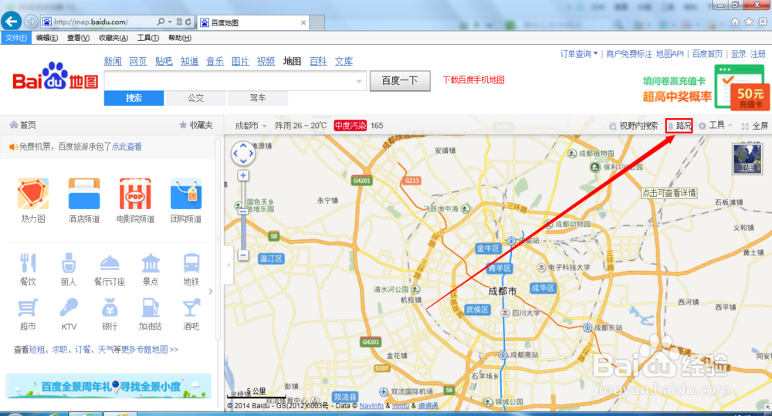The width and height of the screenshot is (772, 416).
Task: Select the 景点 attractions icon
Action: [151, 263]
